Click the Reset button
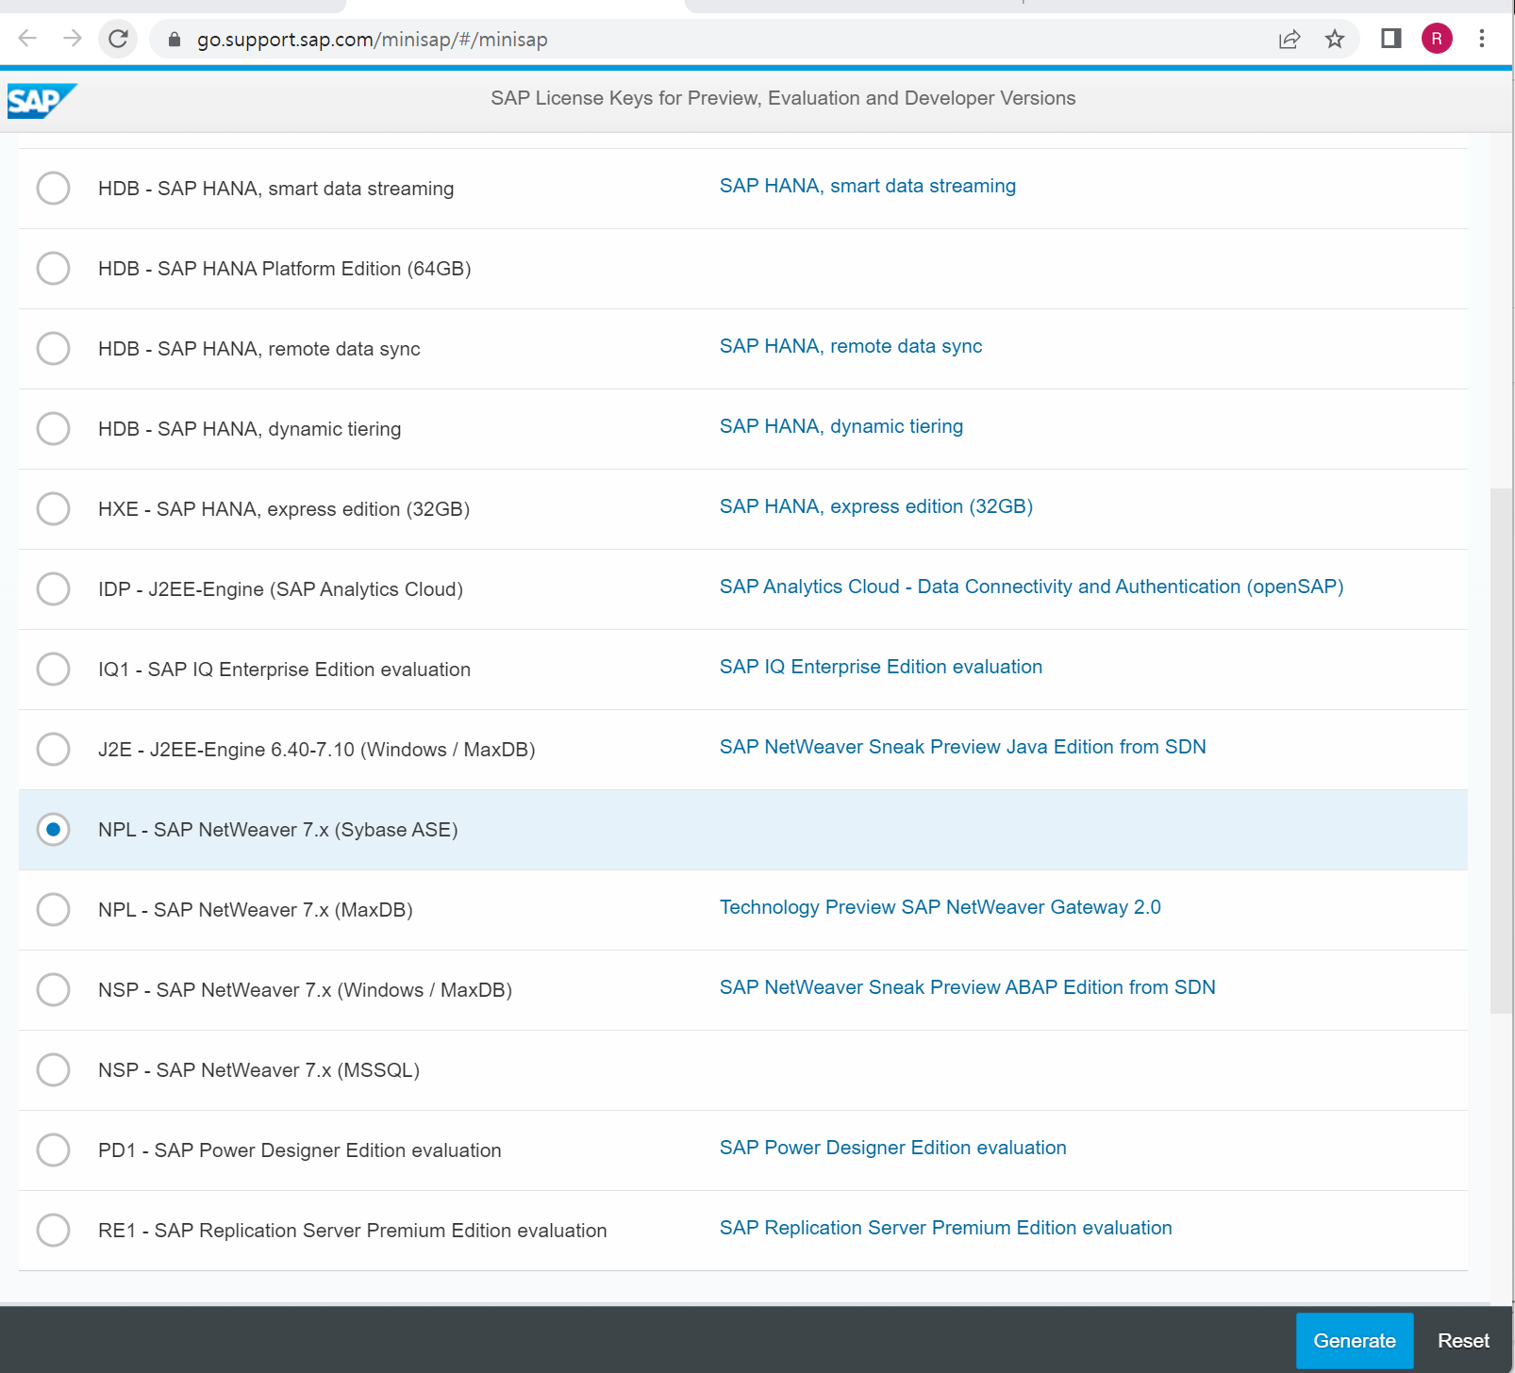 [x=1463, y=1340]
